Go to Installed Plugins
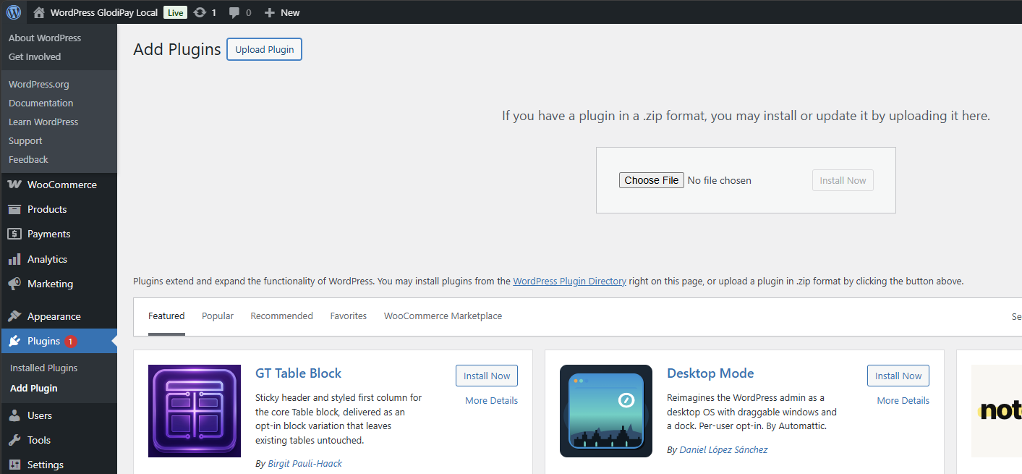This screenshot has width=1022, height=474. 43,368
